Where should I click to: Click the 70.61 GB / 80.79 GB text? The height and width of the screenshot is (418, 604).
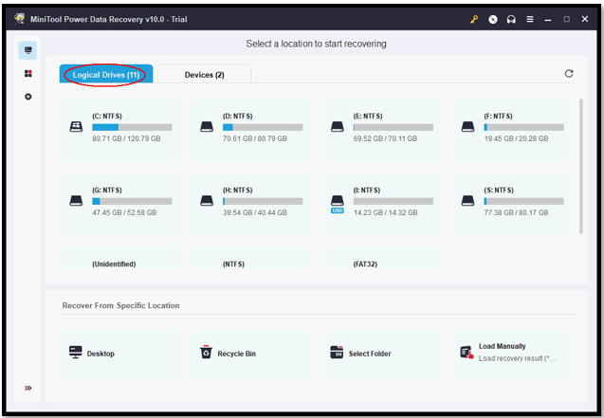[255, 138]
